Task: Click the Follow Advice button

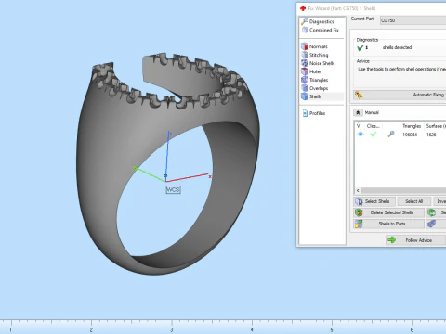Action: (x=415, y=240)
